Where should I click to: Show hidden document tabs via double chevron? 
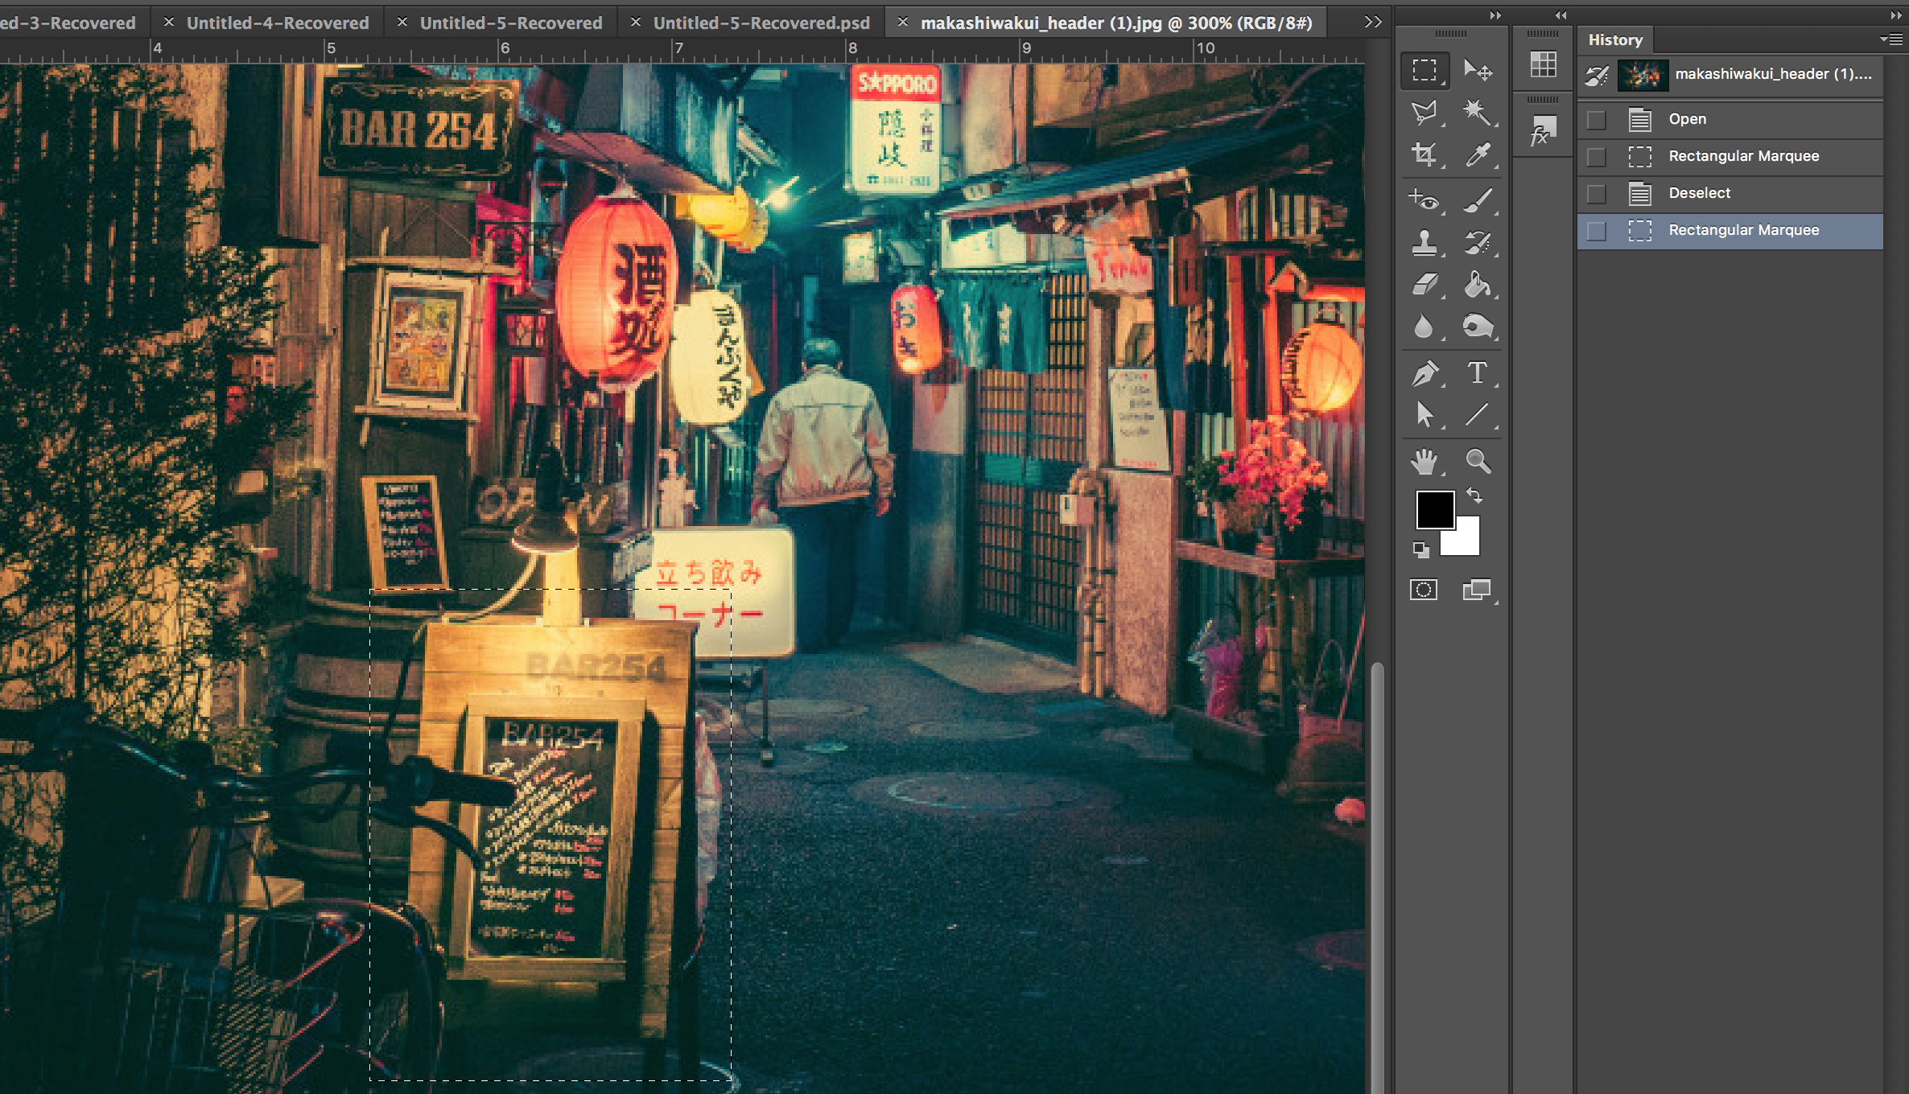click(1373, 22)
